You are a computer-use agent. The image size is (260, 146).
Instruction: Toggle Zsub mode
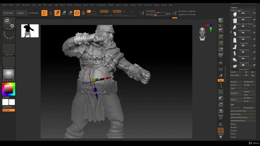(124, 11)
